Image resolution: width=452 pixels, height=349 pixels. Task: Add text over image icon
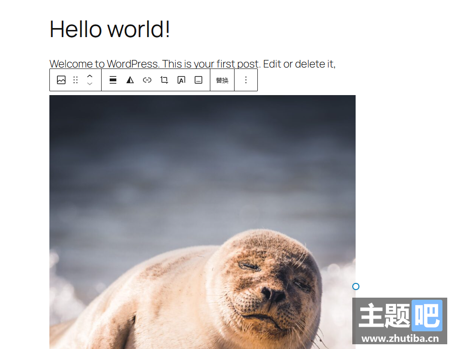(181, 80)
